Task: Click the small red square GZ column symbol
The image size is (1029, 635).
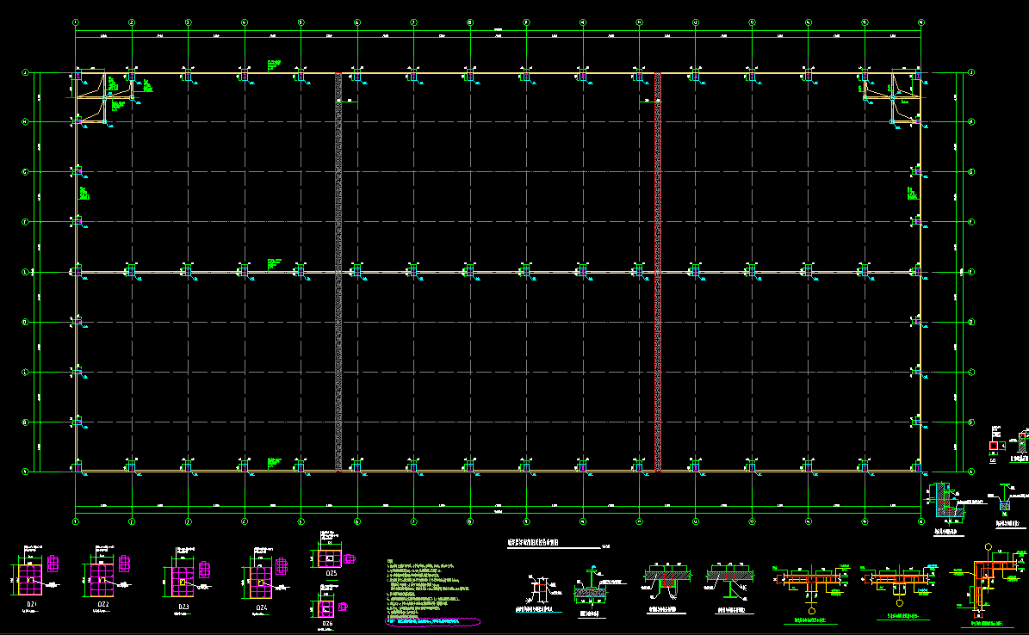Action: pos(993,446)
